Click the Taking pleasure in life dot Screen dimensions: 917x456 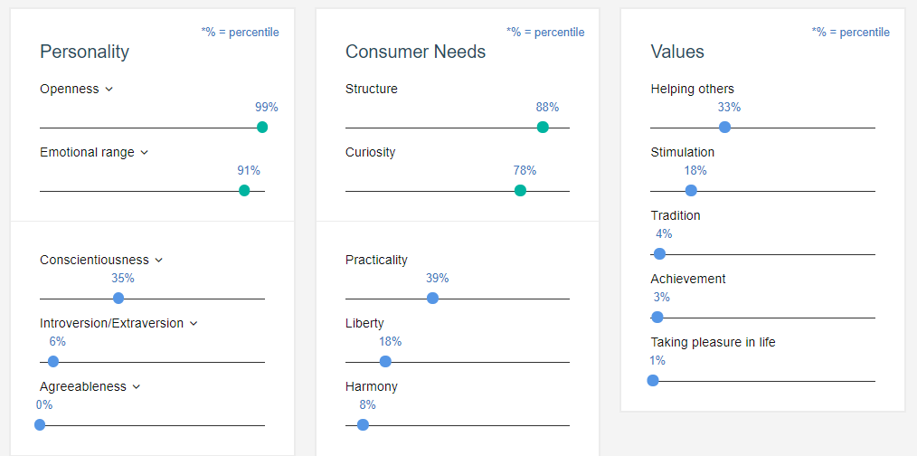pos(653,380)
